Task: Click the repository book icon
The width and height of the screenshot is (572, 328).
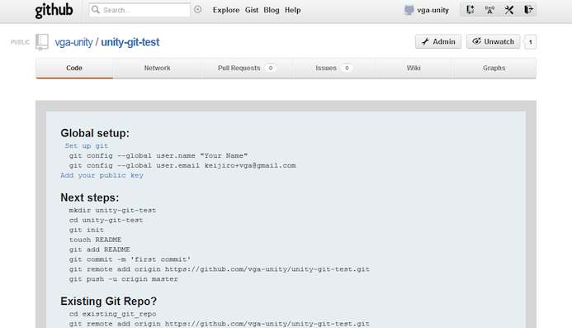Action: (42, 42)
